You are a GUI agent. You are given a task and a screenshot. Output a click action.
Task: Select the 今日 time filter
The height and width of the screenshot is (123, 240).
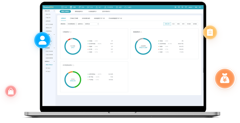point(173,24)
